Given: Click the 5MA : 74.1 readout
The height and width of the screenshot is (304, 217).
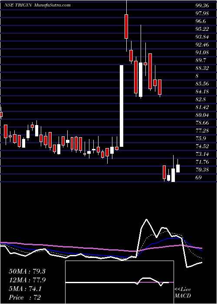Looking at the screenshot, I should pyautogui.click(x=25, y=289).
